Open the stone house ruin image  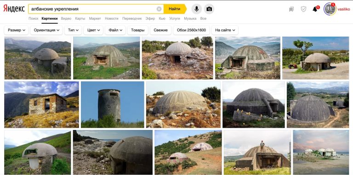point(42,105)
